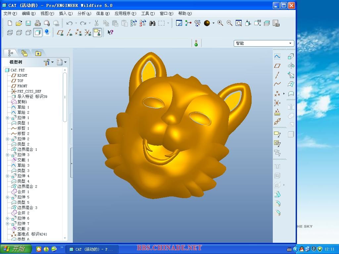Open the 智能 selection filter dropdown
The width and height of the screenshot is (339, 254).
tap(290, 43)
